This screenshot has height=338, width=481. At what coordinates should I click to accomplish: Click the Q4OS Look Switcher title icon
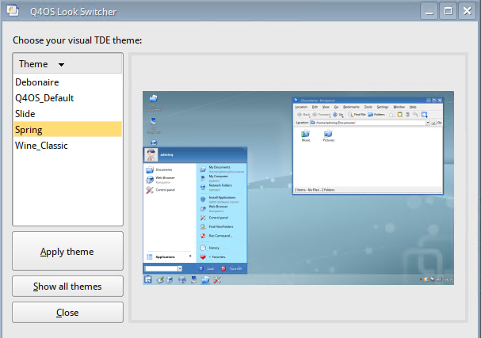pyautogui.click(x=13, y=11)
